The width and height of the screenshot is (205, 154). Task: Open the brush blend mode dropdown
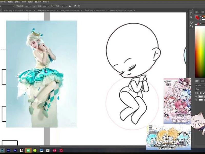[7, 6]
